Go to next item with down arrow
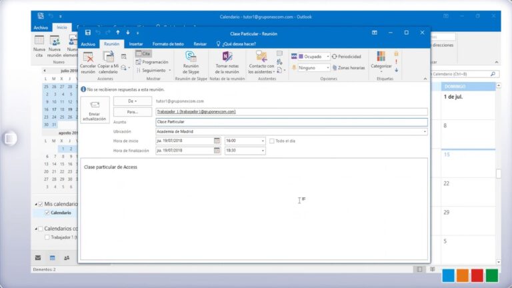The width and height of the screenshot is (512, 288). pyautogui.click(x=128, y=32)
